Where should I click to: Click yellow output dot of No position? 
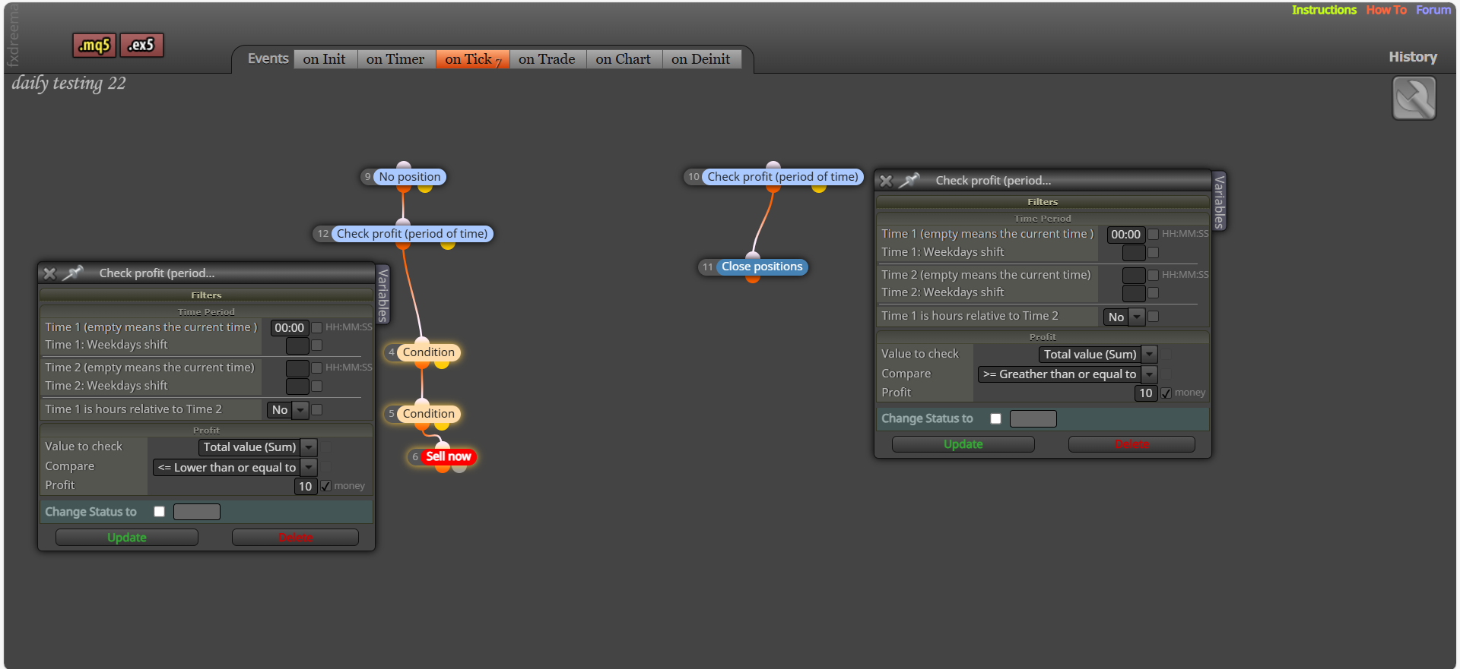pos(425,188)
